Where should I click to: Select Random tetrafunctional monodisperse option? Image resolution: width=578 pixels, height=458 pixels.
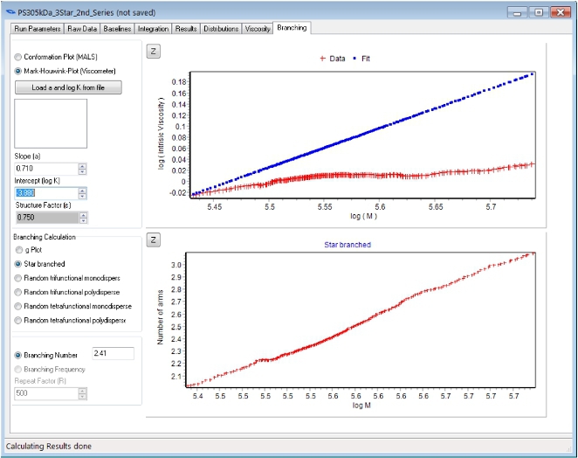pos(18,307)
